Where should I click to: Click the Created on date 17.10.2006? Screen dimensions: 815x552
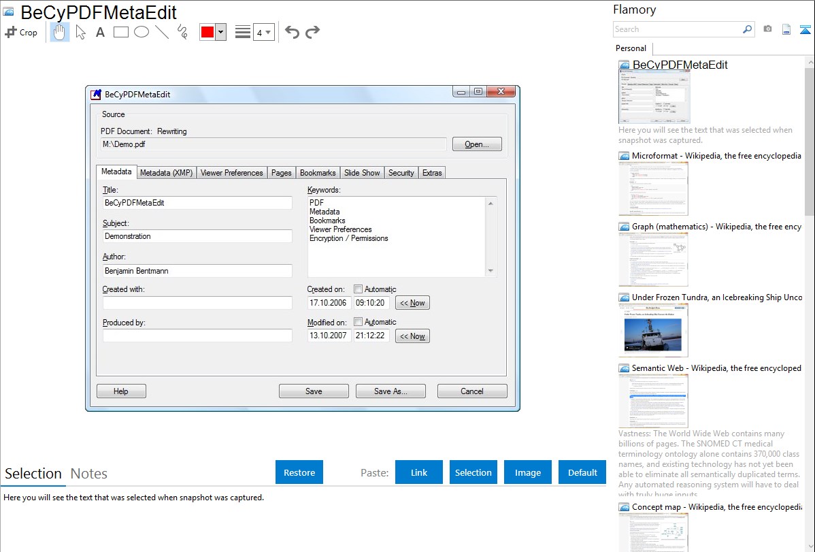coord(329,303)
